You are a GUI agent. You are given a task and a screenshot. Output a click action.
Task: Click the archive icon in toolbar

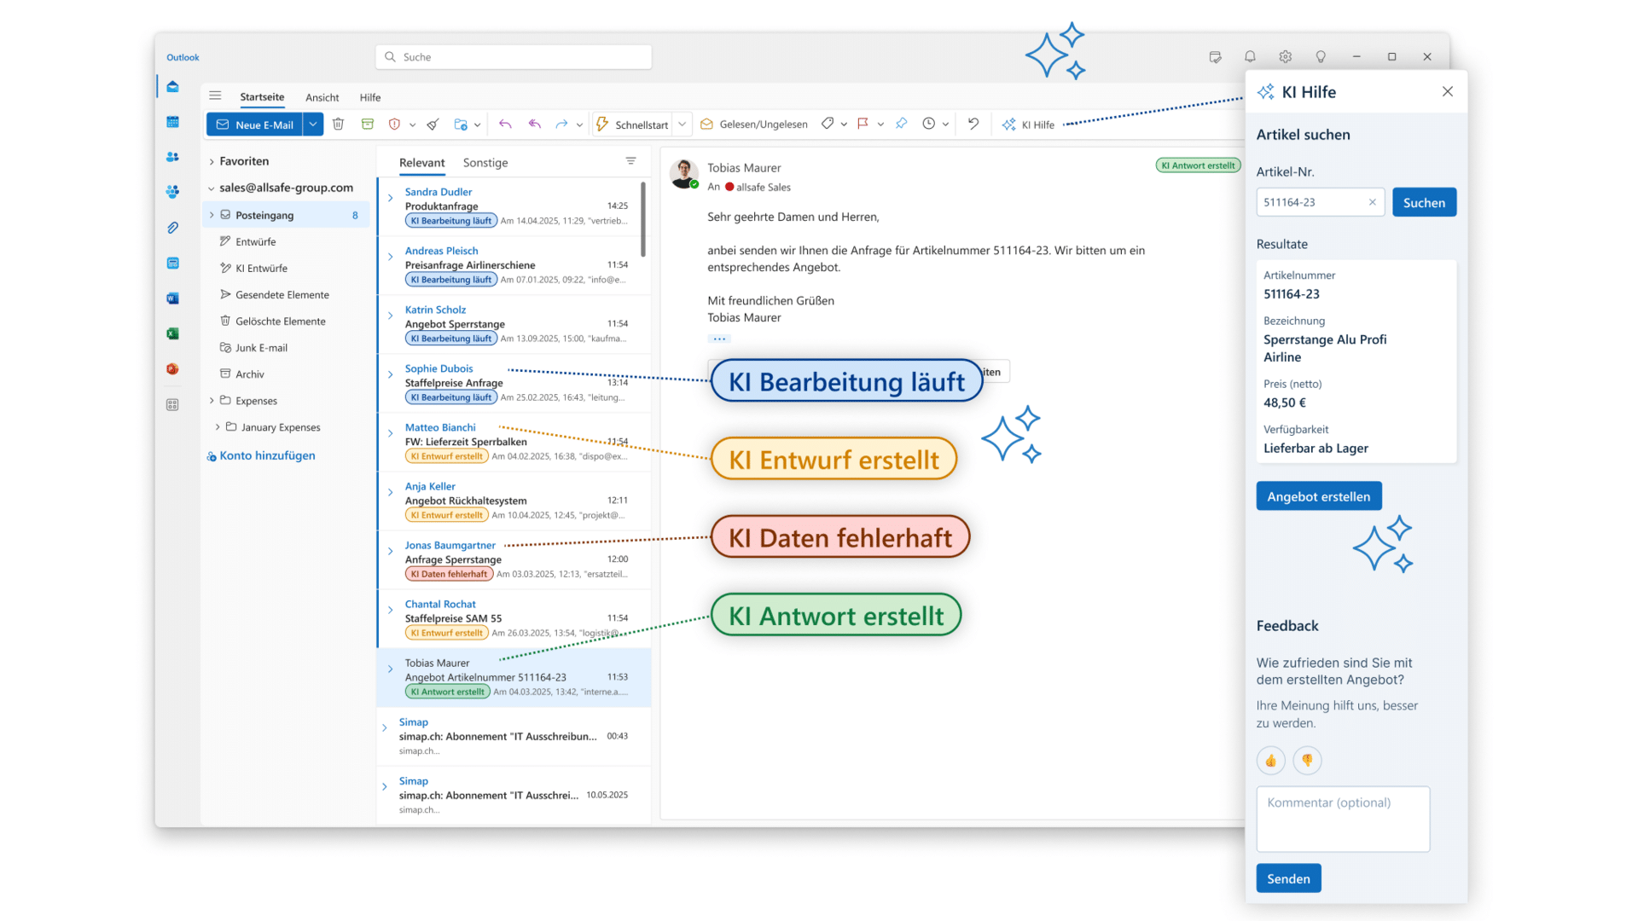368,125
